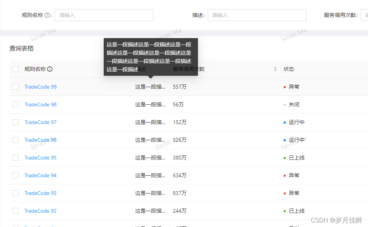Open the TradeCode 92 link
368x227 pixels.
coord(41,211)
